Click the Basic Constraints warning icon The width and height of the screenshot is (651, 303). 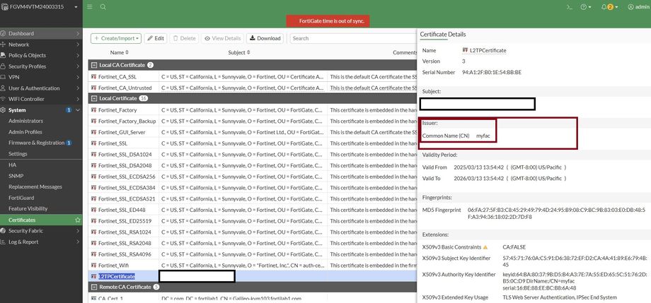(485, 247)
